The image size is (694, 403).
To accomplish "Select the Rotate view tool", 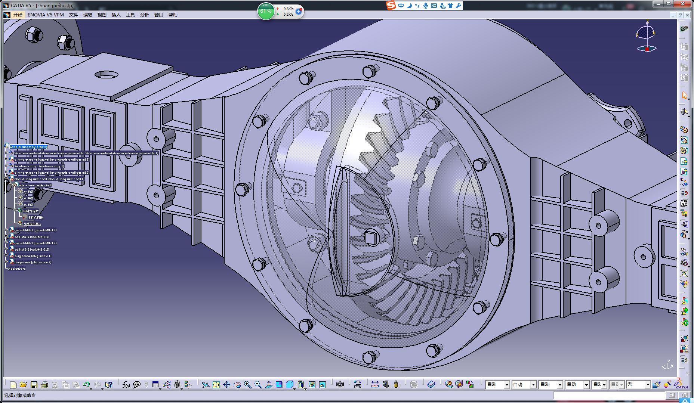I will pos(237,385).
